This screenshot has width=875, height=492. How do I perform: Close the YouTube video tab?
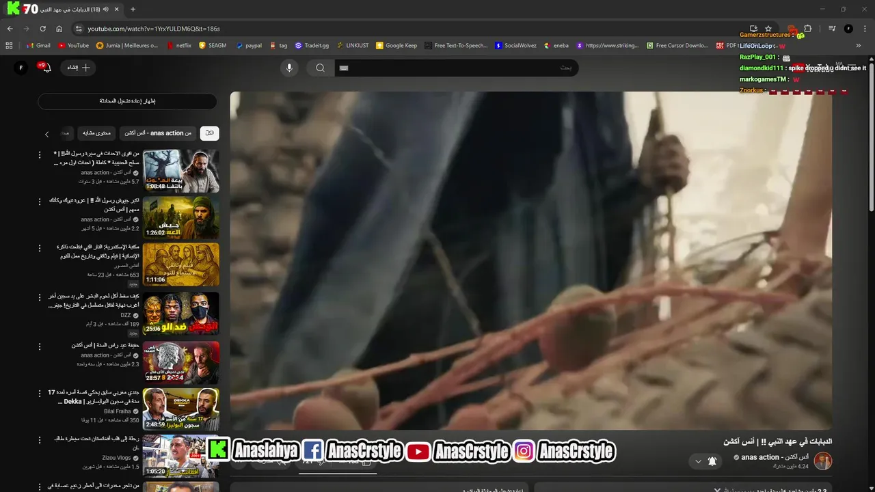pyautogui.click(x=117, y=10)
